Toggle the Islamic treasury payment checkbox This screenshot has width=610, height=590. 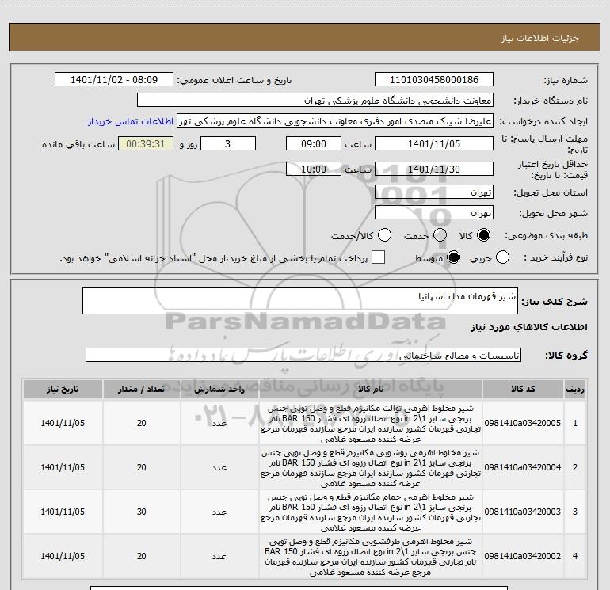click(378, 257)
